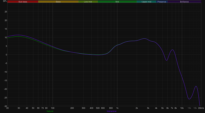Click the 1k frequency axis label
This screenshot has height=113, width=205.
point(117,108)
